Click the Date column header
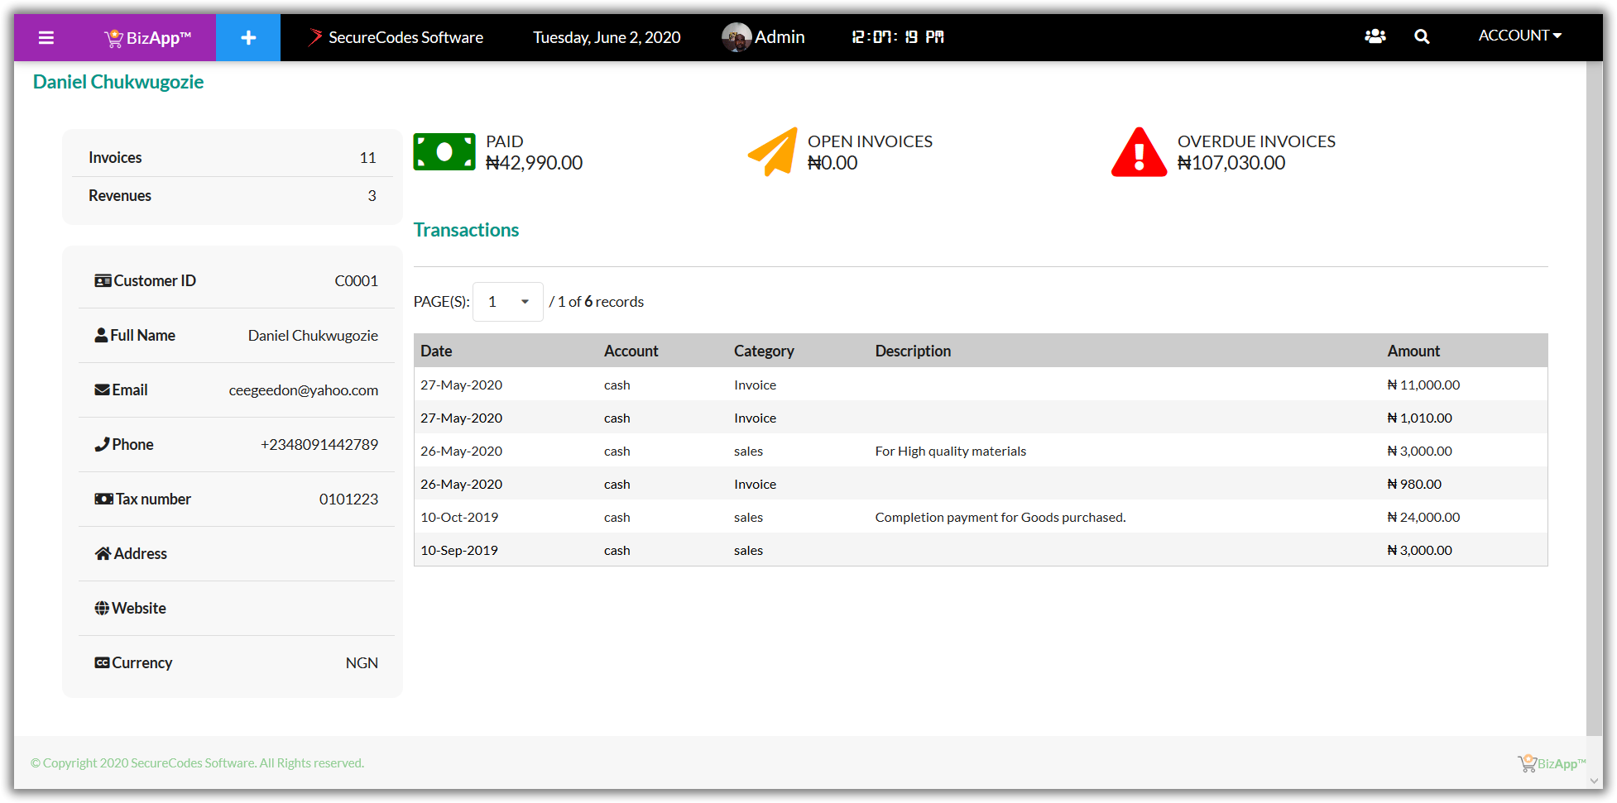This screenshot has height=803, width=1617. pyautogui.click(x=436, y=351)
